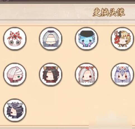This screenshot has width=135, height=129.
Task: Set the silver-helmet dark-haired avatar
Action: (15, 110)
